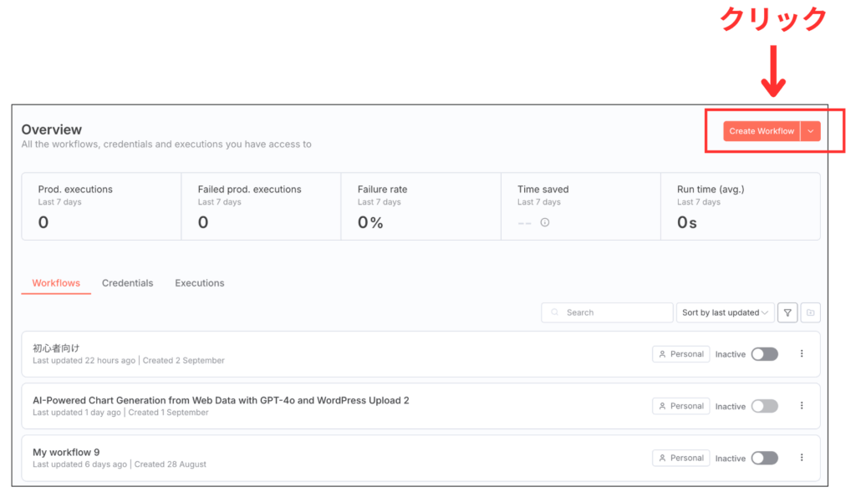This screenshot has height=497, width=856.
Task: Click the Personal badge on 初心者向け workflow
Action: [x=680, y=353]
